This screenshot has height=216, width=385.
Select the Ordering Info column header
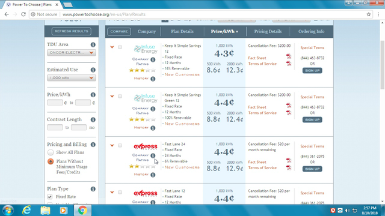pos(312,32)
